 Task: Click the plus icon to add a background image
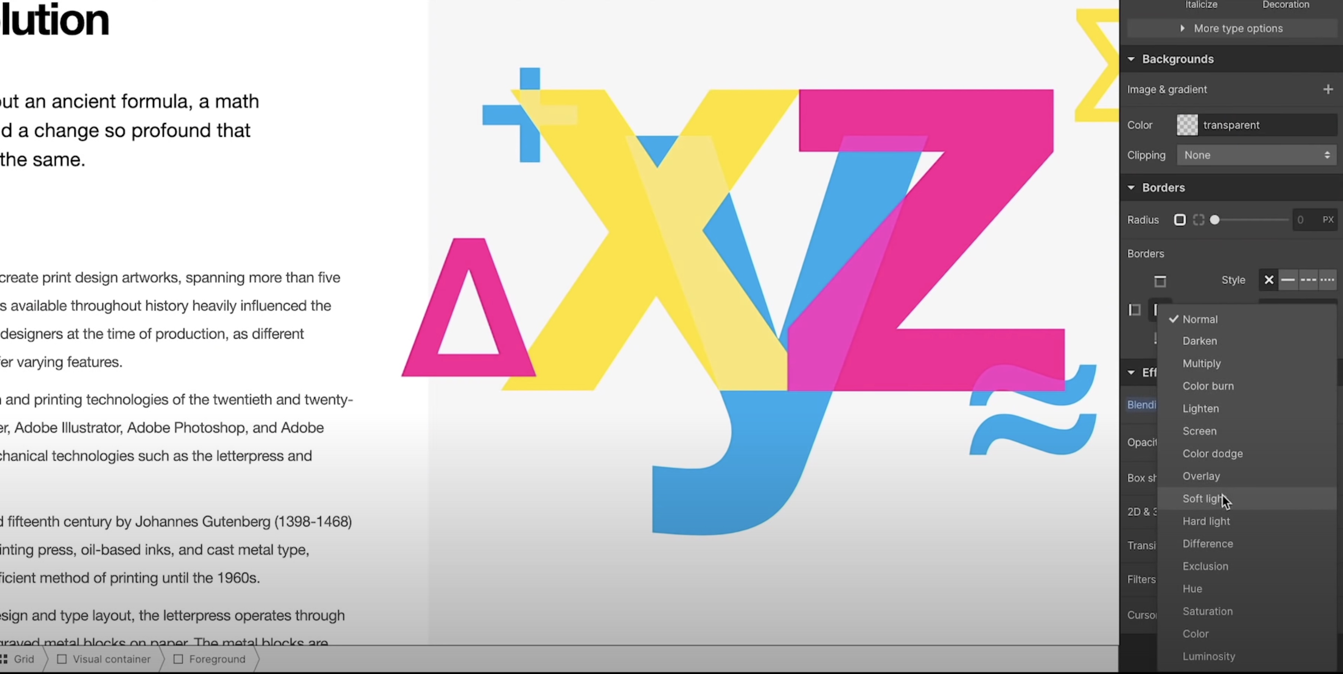[1327, 89]
